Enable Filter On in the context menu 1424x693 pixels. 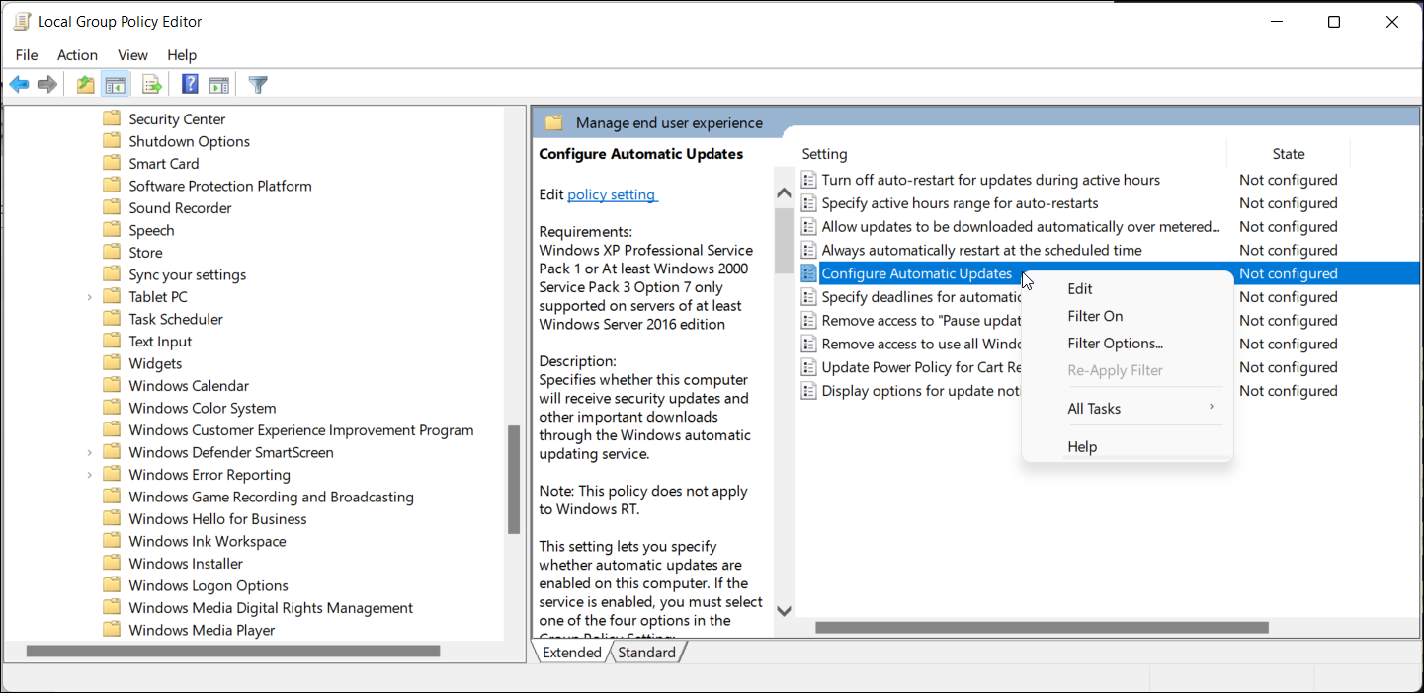pos(1095,315)
